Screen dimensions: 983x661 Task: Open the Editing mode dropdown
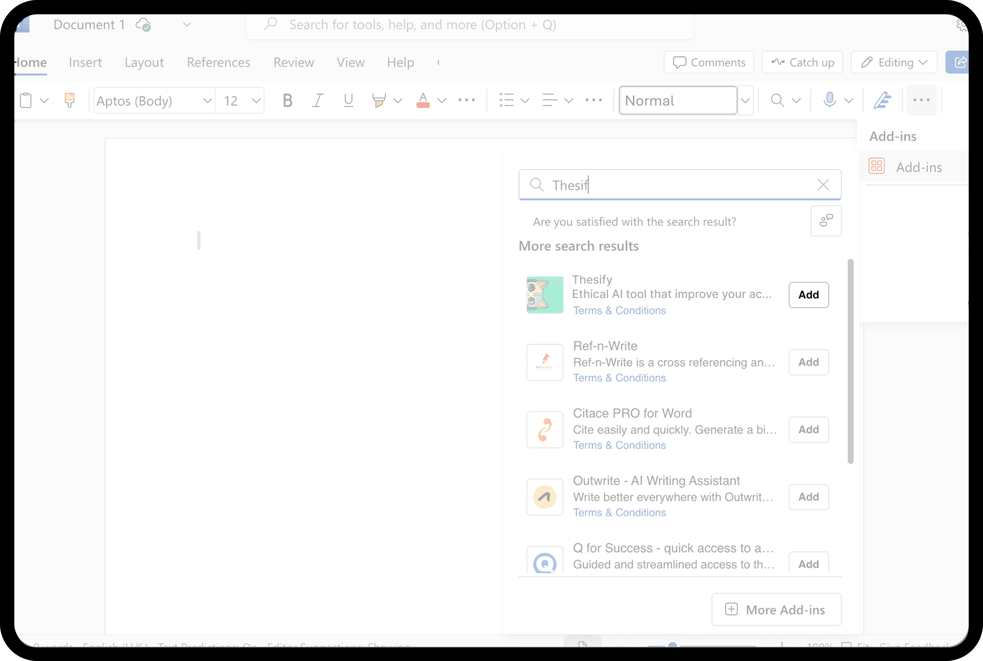[894, 63]
